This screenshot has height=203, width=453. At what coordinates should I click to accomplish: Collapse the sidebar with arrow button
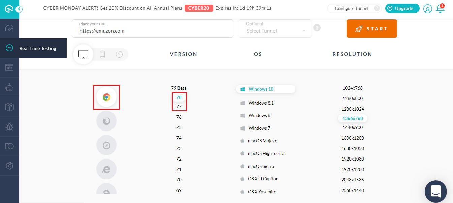19,9
